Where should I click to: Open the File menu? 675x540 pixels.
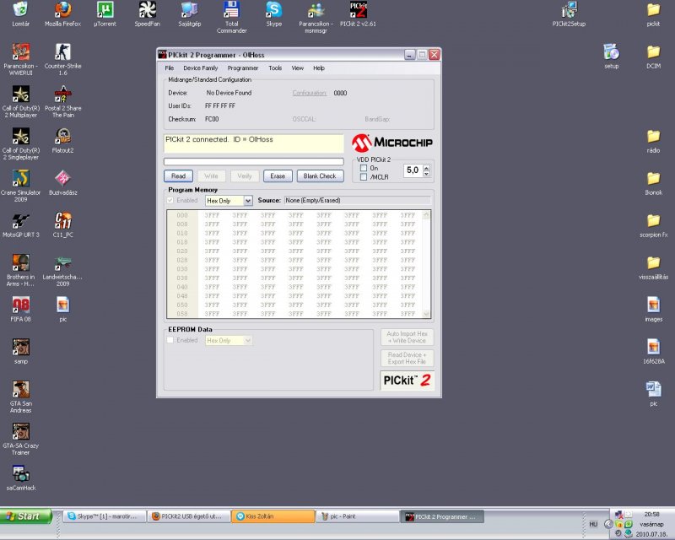point(170,68)
